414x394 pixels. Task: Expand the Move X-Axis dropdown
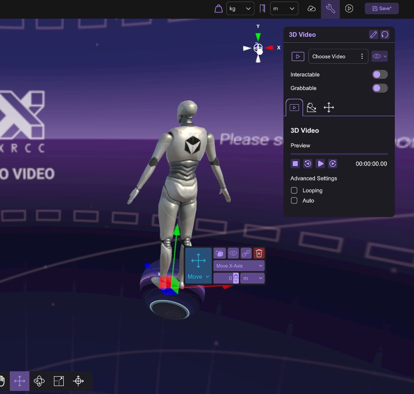239,266
